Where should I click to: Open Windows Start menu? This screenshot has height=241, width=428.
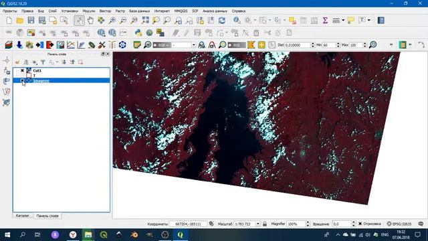tap(7, 235)
